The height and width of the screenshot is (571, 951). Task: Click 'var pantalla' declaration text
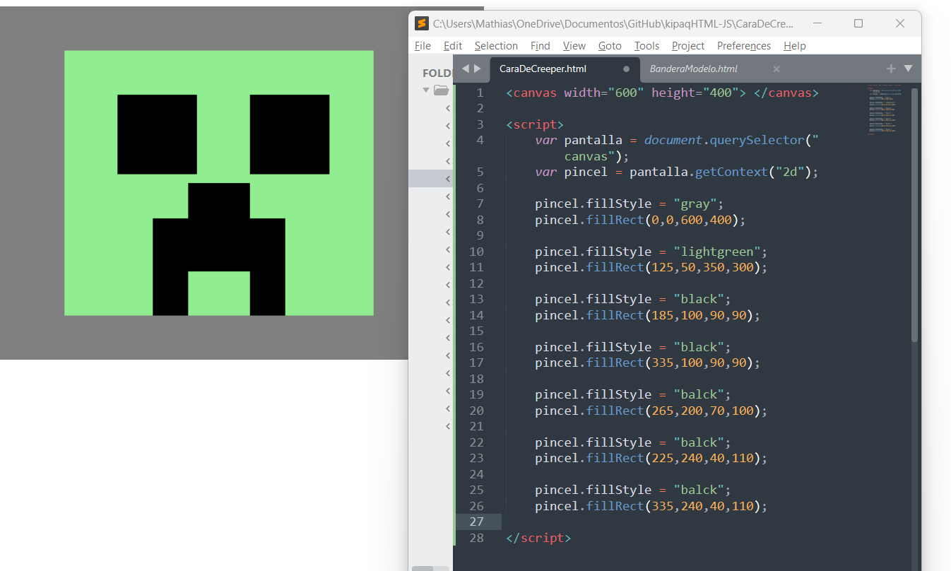(579, 140)
